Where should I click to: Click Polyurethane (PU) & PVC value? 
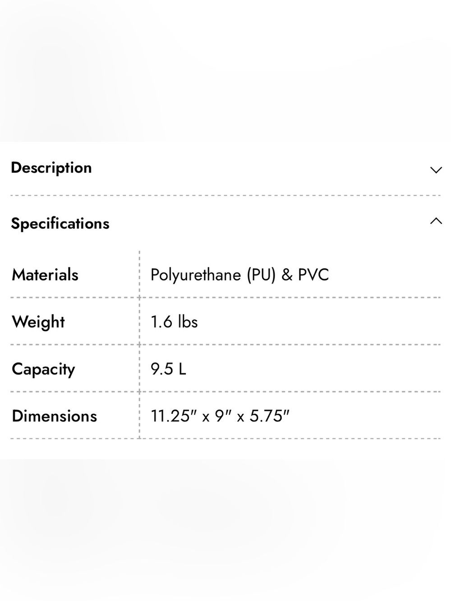pos(240,275)
